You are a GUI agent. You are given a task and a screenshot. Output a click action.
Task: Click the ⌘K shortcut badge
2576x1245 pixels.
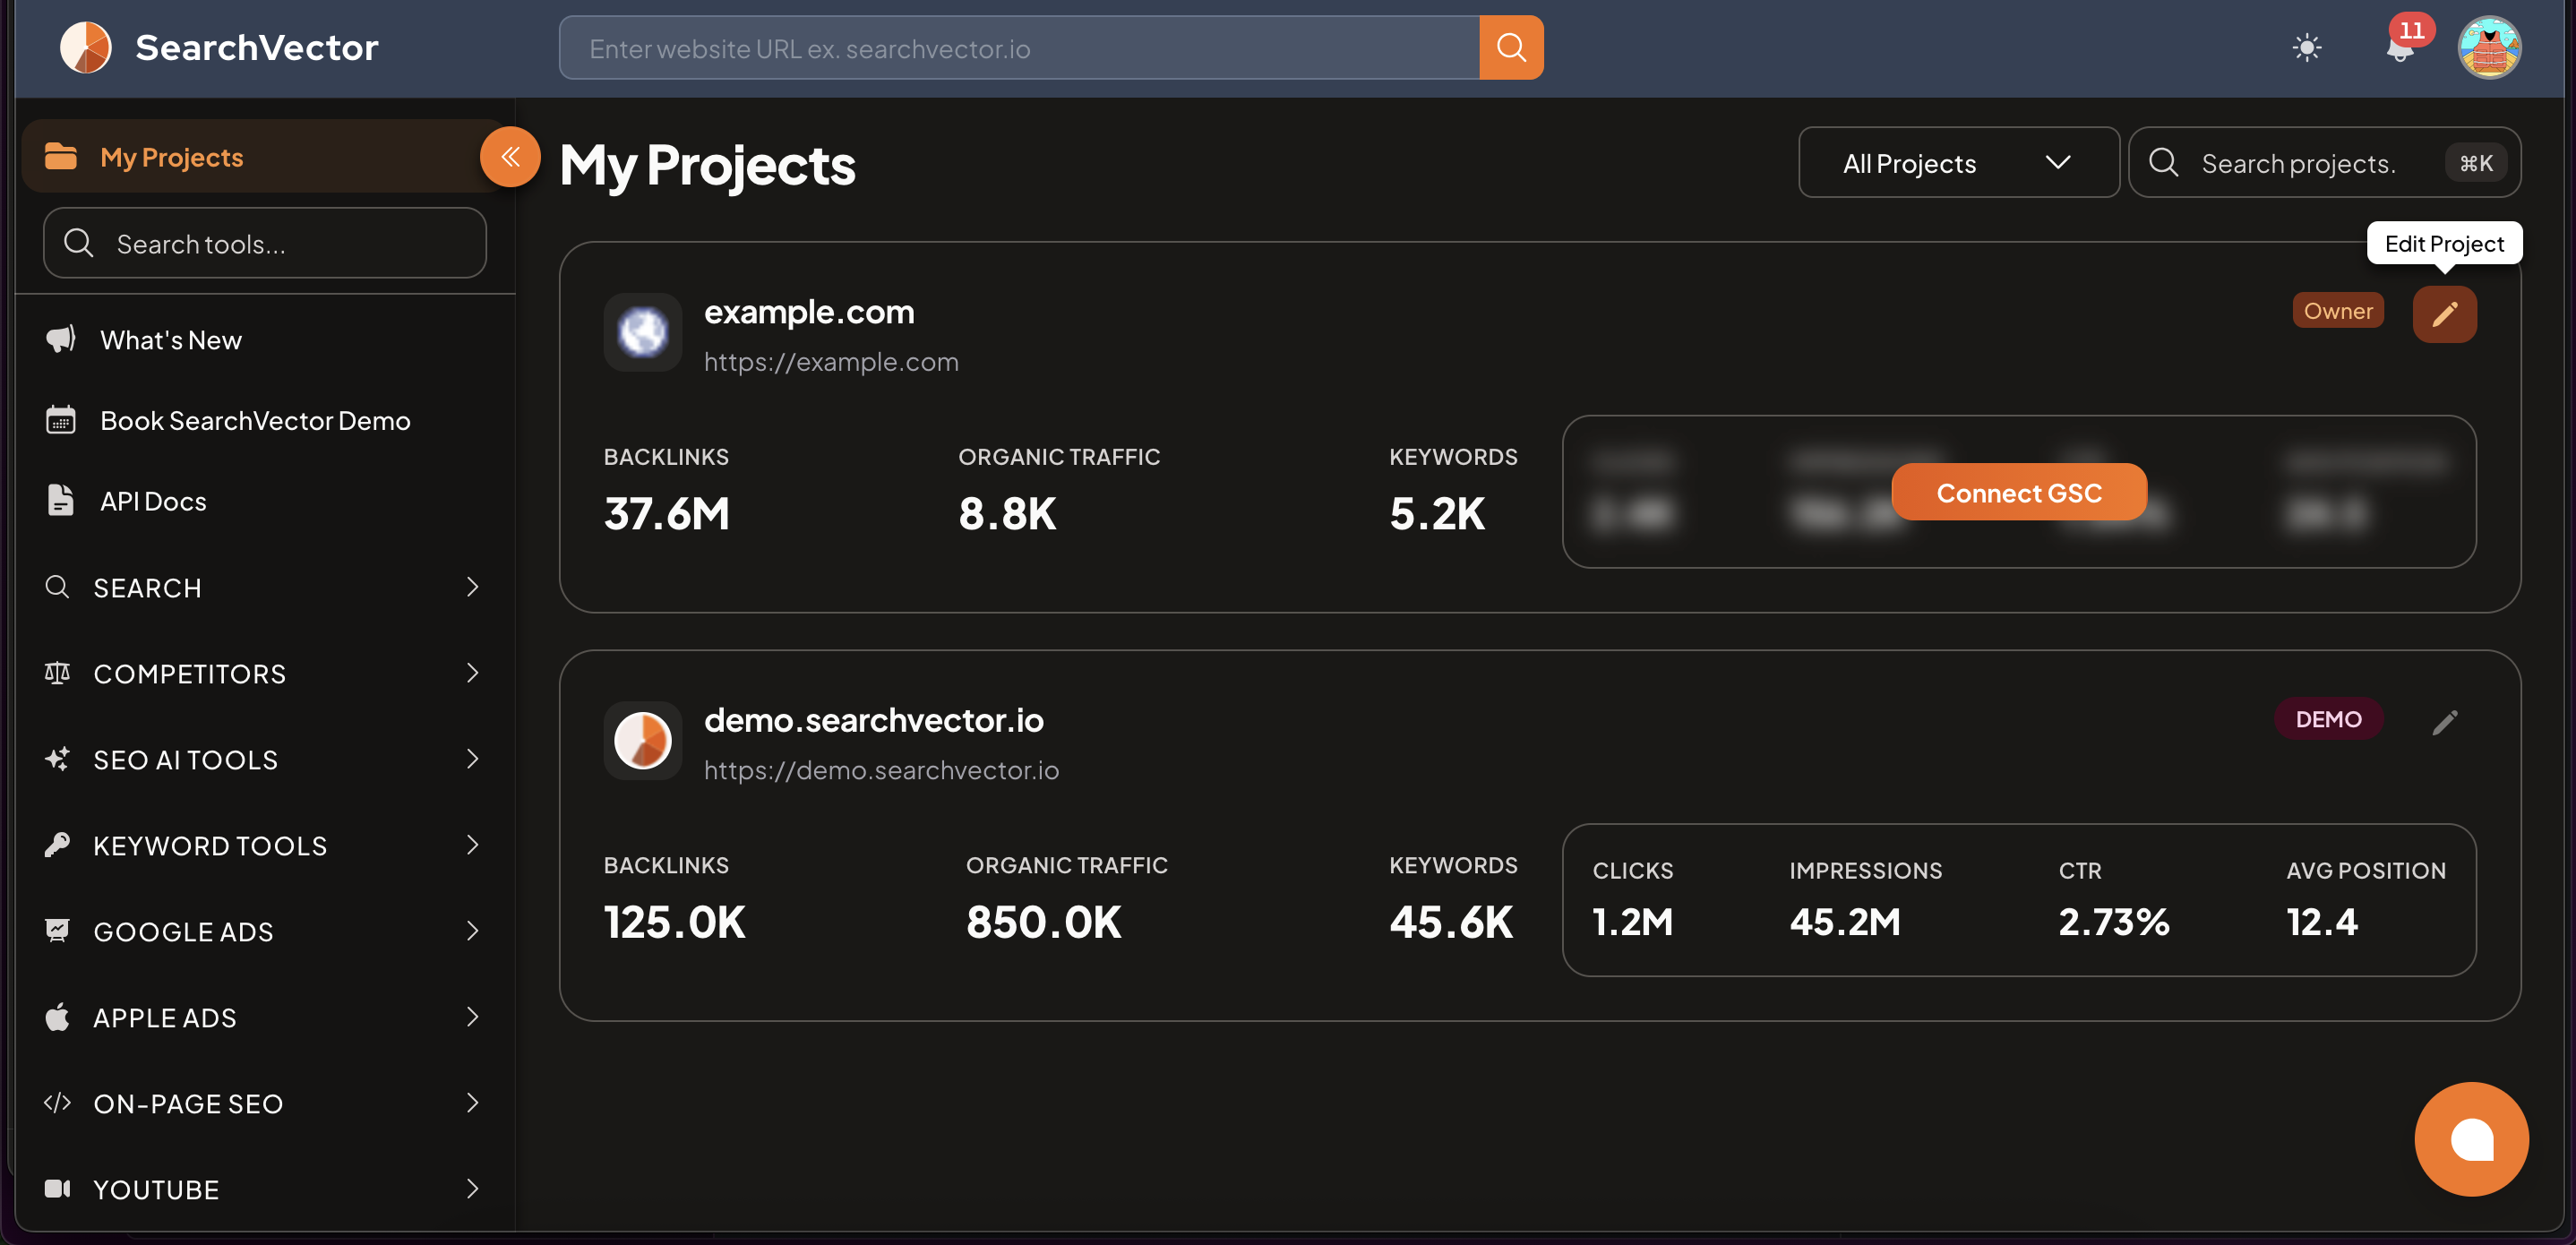point(2475,162)
